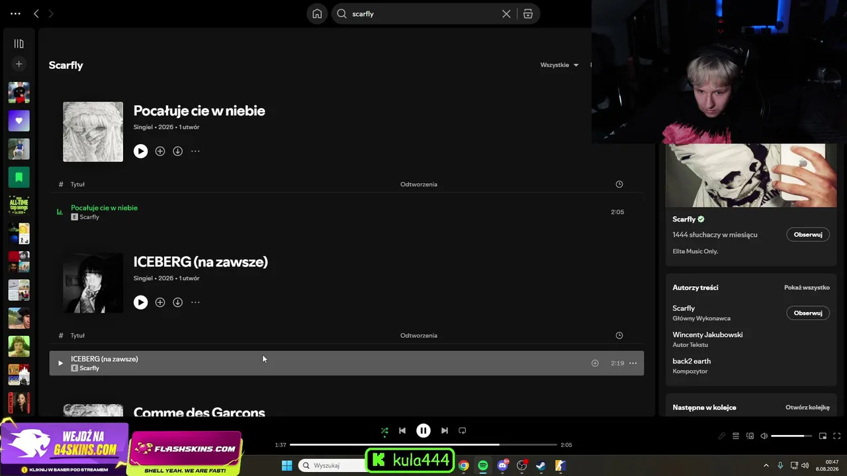This screenshot has width=847, height=476.
Task: Toggle shuffle playback
Action: pyautogui.click(x=384, y=430)
